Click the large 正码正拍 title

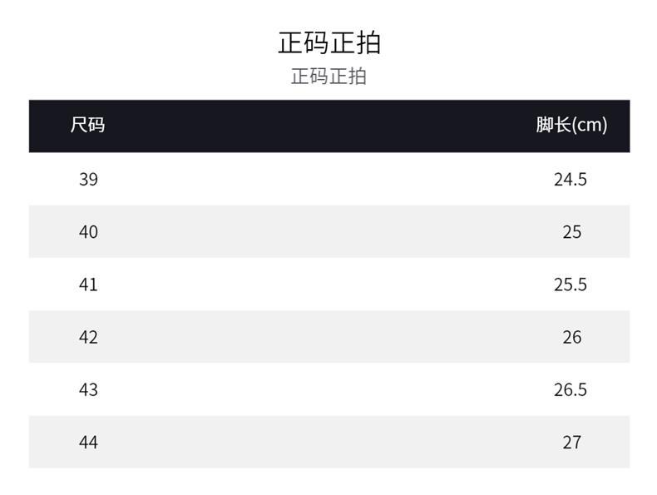click(x=328, y=42)
